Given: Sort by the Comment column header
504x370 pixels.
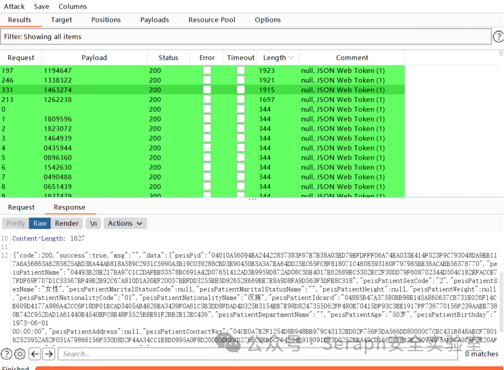Looking at the screenshot, I should coord(352,58).
